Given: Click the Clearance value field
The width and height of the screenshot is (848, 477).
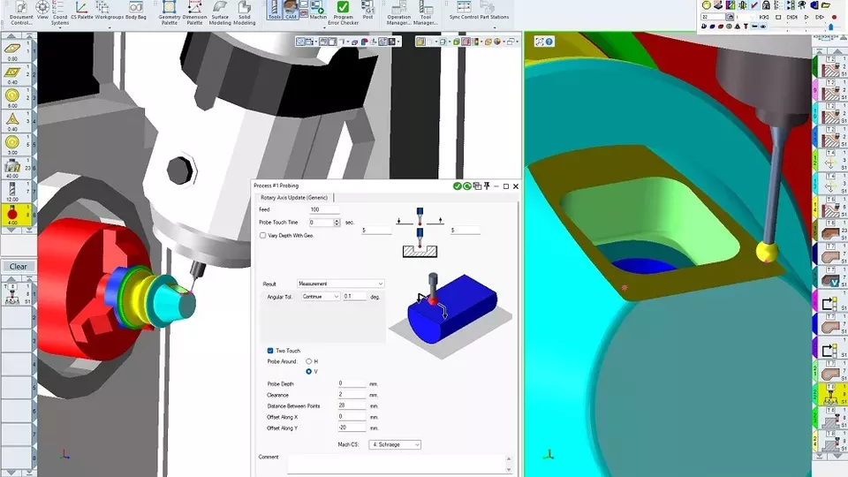Looking at the screenshot, I should point(352,395).
